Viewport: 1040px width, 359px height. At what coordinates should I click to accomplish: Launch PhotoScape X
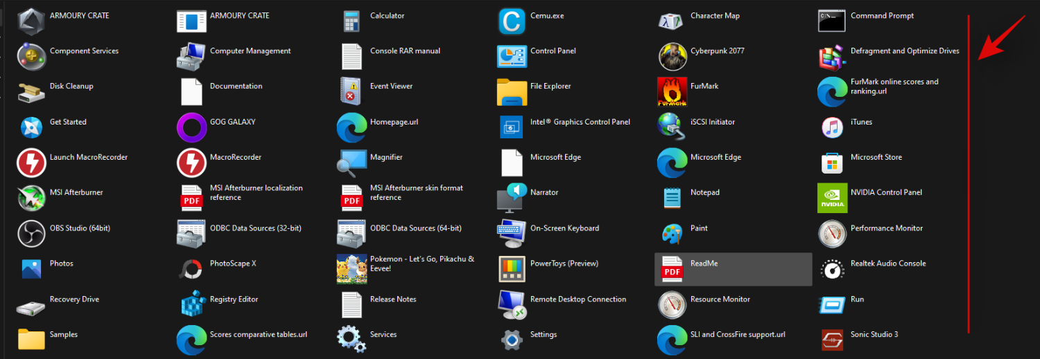pyautogui.click(x=191, y=269)
